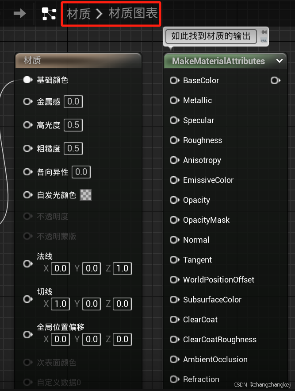
Task: Click the Tangent input pin
Action: 174,260
